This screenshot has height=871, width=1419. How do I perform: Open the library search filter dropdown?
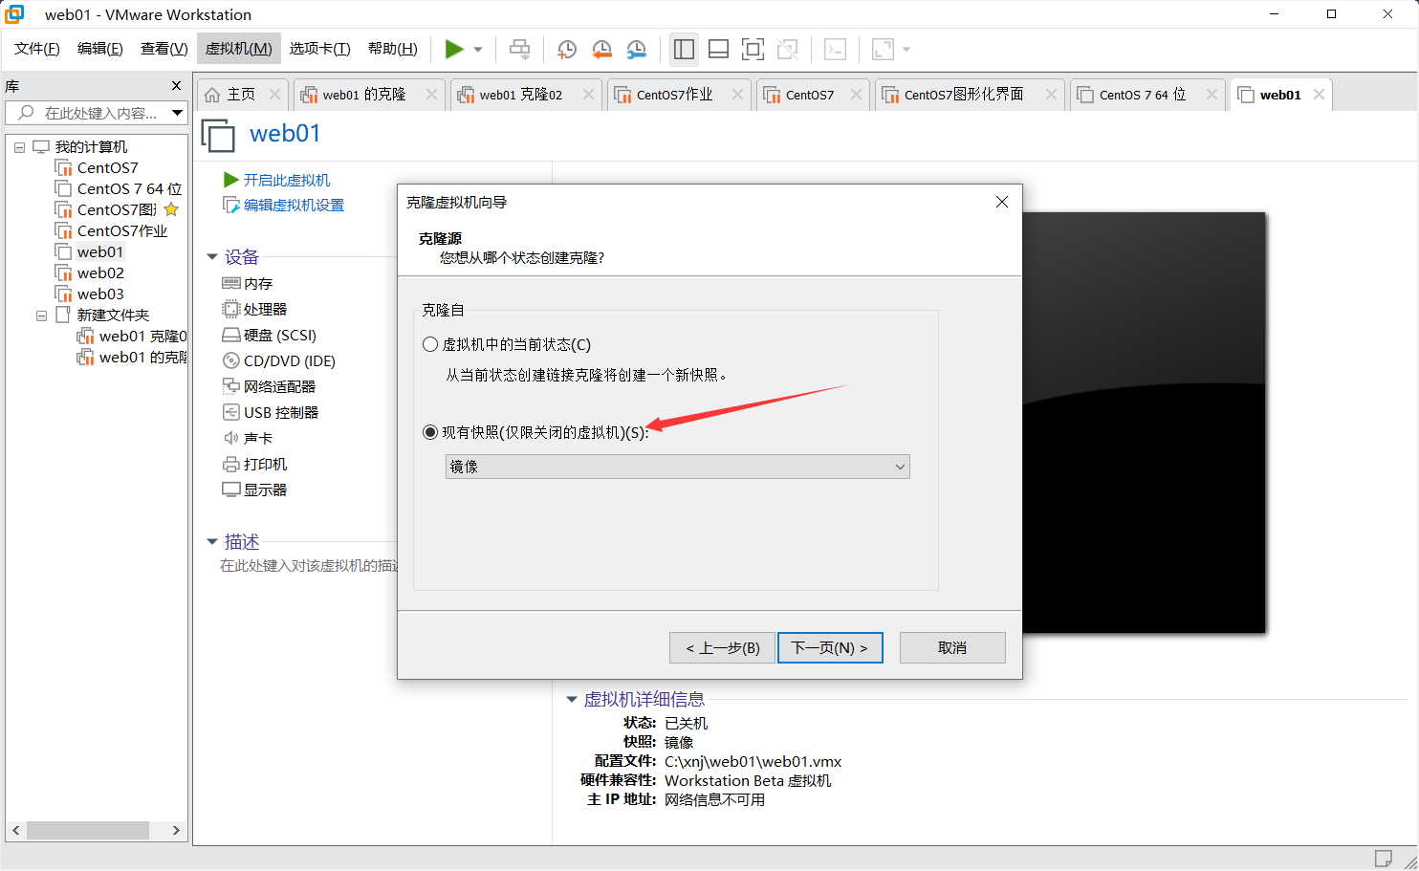coord(177,113)
